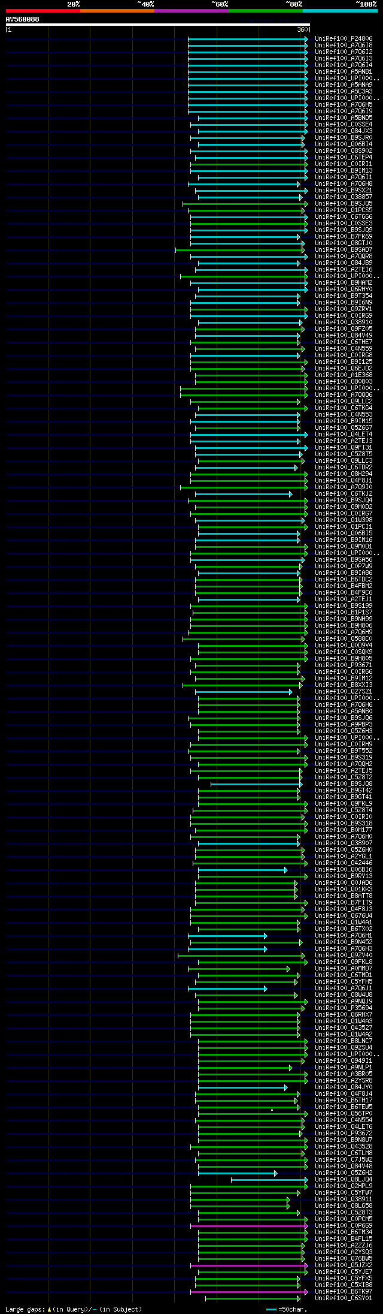This screenshot has height=1314, width=383.
Task: Select the UniRef100_B4FL15 label
Action: tap(344, 1239)
